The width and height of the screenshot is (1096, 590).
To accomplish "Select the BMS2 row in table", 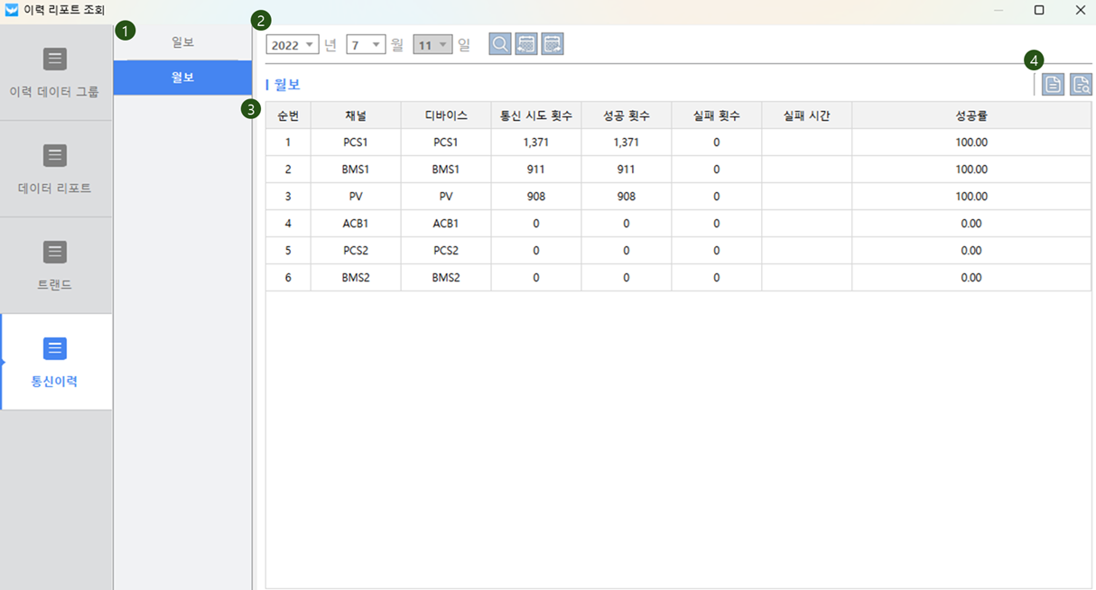I will (356, 278).
